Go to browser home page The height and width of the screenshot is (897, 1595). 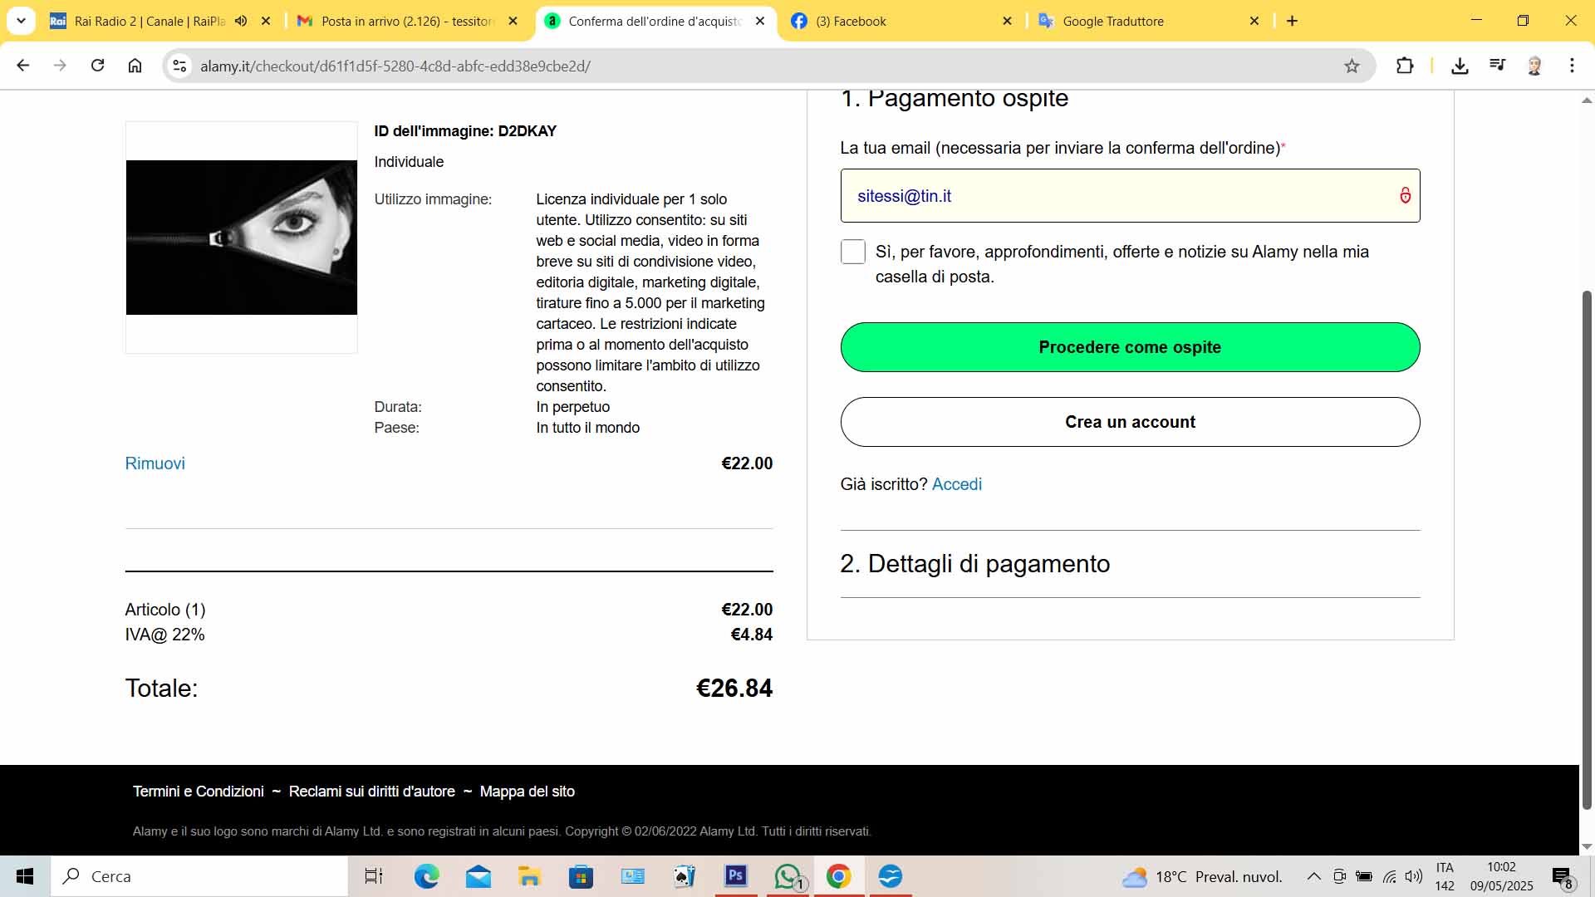pyautogui.click(x=135, y=66)
